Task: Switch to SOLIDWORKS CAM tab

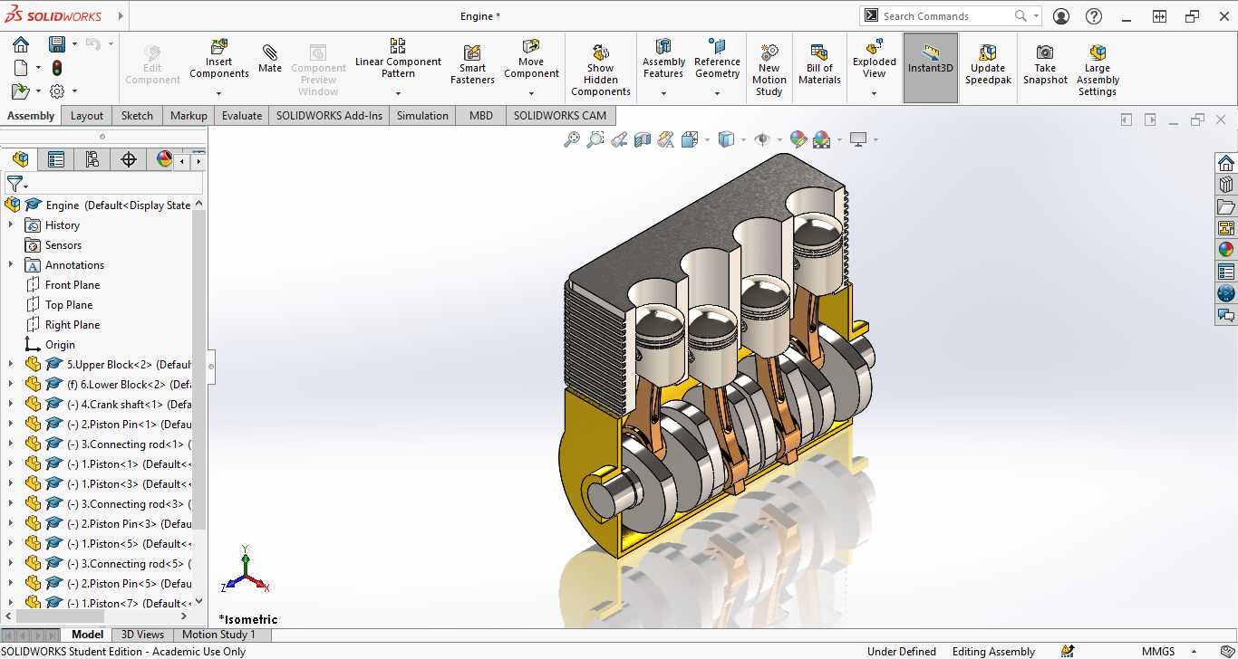Action: coord(560,116)
